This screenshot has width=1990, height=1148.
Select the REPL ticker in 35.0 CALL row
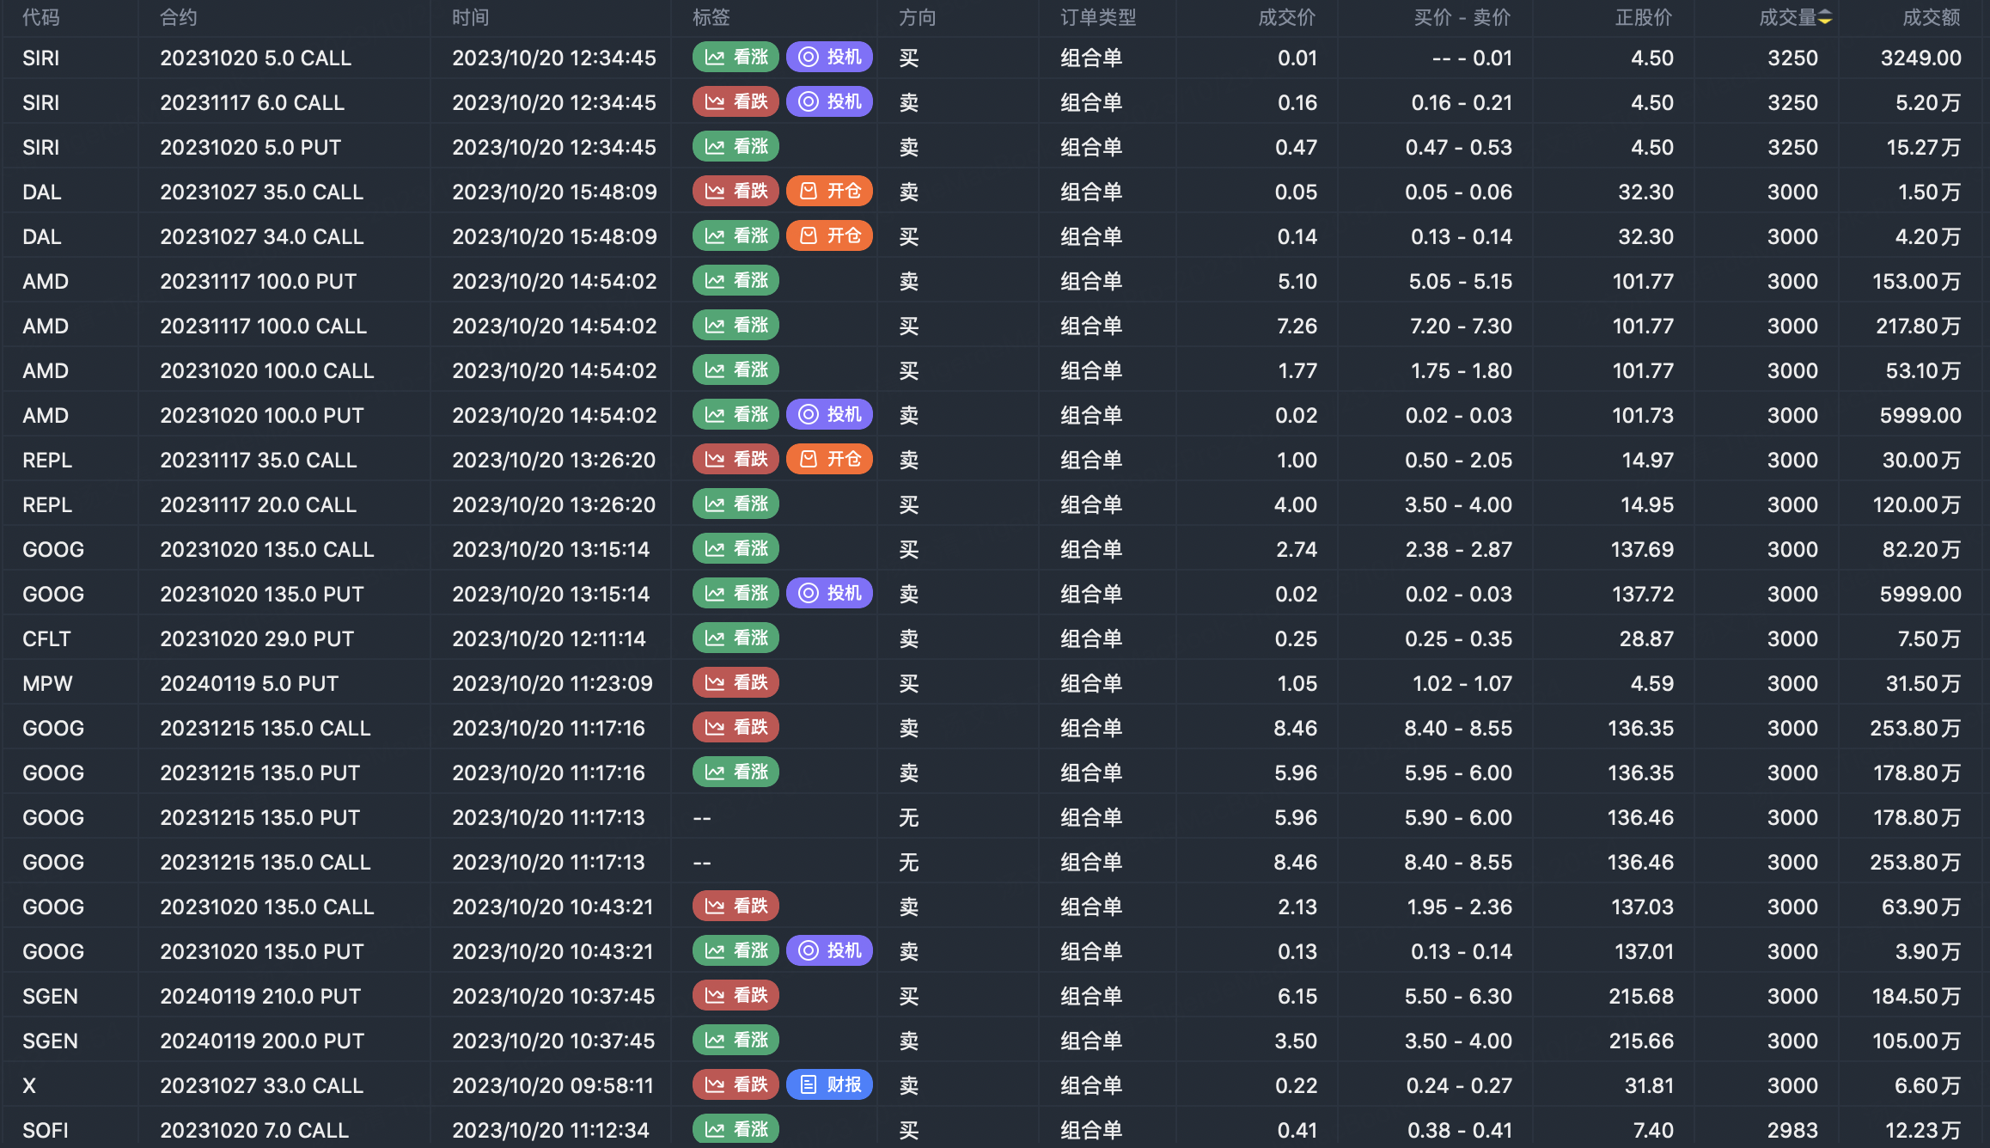pyautogui.click(x=47, y=461)
